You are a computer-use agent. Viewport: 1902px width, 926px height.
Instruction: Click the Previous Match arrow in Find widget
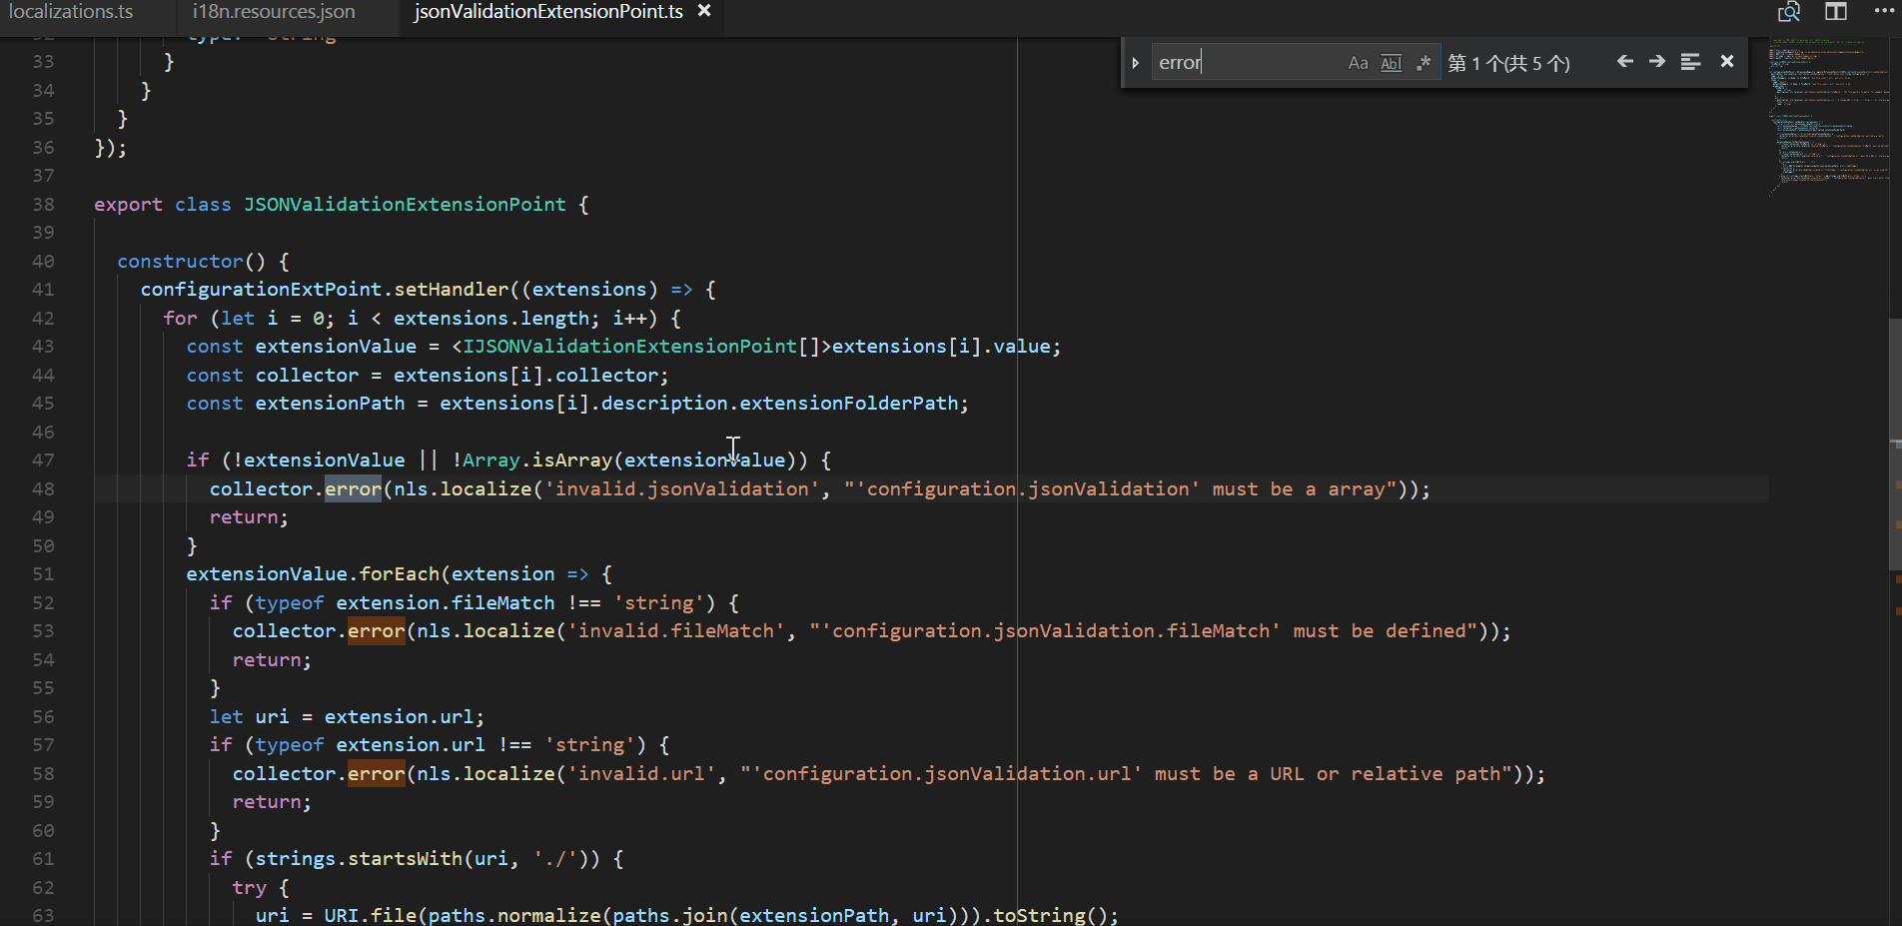(1624, 61)
